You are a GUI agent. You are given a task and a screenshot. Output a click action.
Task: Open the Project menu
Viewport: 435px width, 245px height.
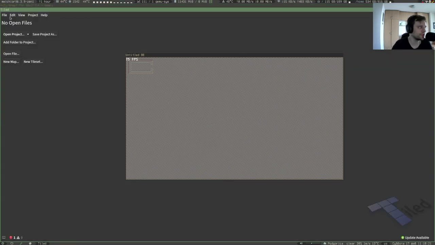click(x=33, y=15)
